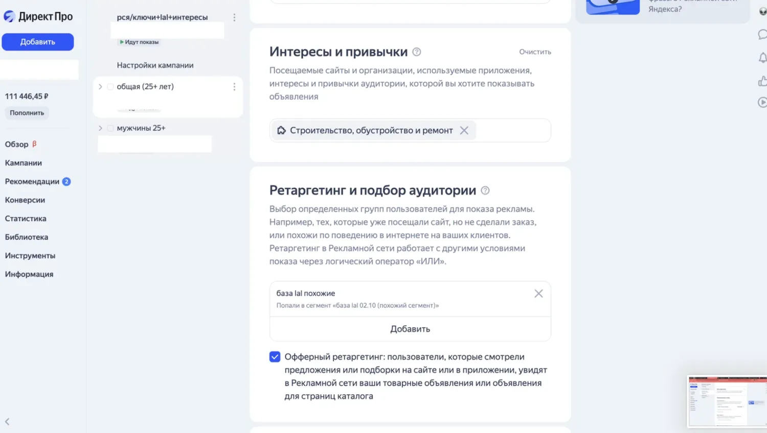Screen dimensions: 767x433
Task: Select the campaign name рся/ключи+lal+интересы
Action: [162, 17]
